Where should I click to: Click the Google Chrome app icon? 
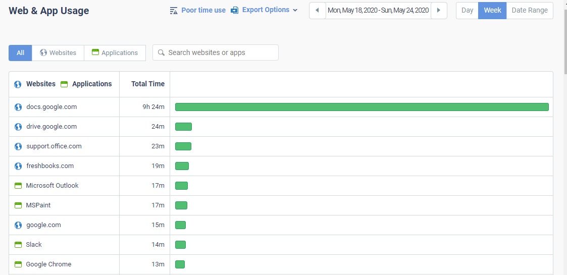pyautogui.click(x=18, y=264)
